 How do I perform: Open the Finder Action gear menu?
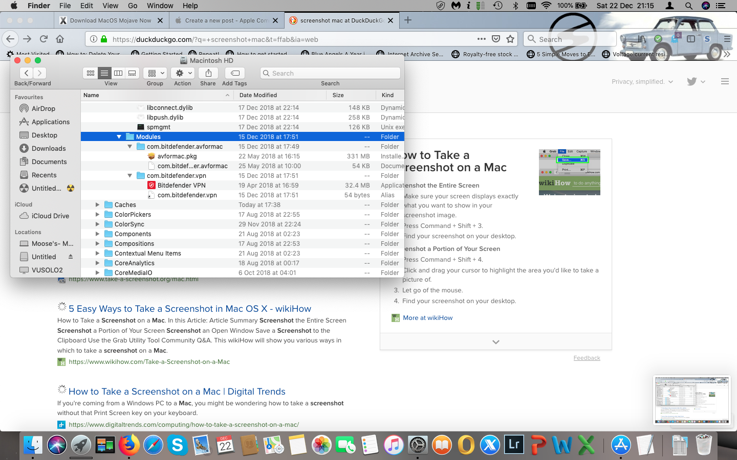[x=183, y=73]
